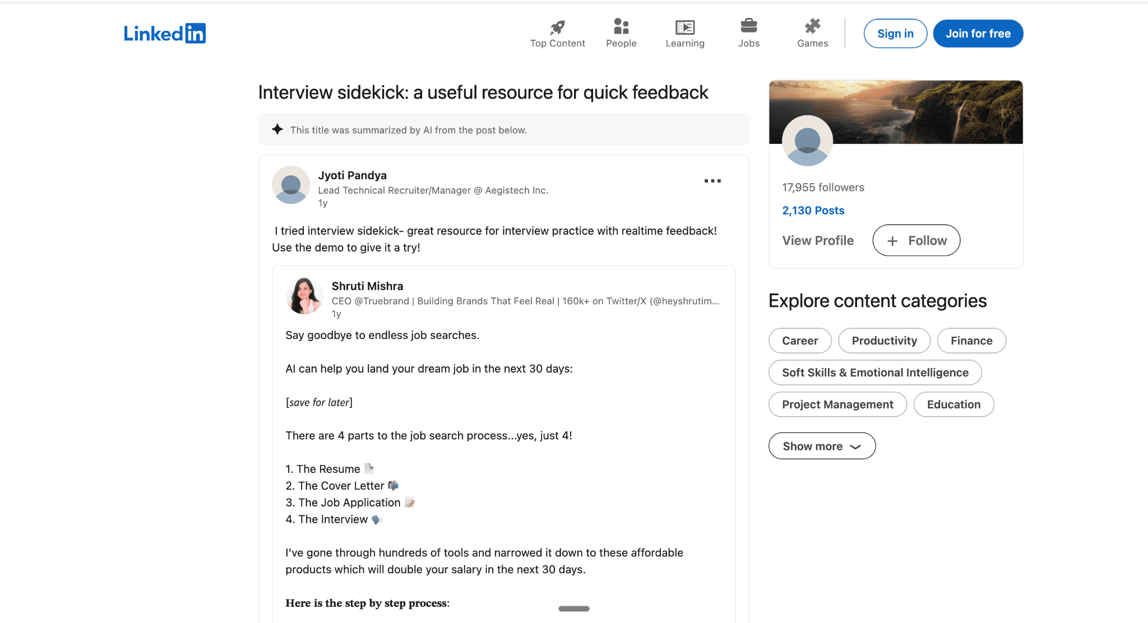Open Shruti Mishra's name link
Image resolution: width=1148 pixels, height=623 pixels.
click(367, 286)
